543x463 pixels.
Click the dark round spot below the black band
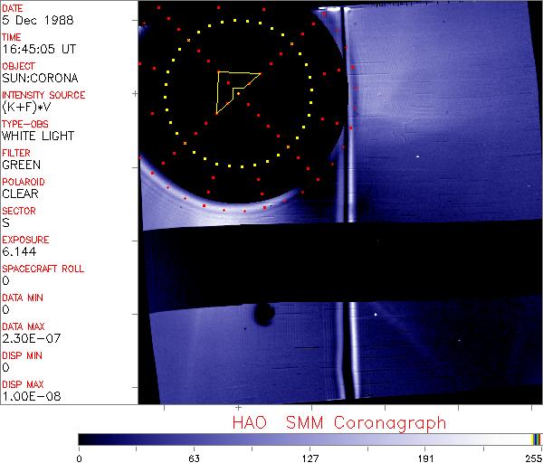264,315
